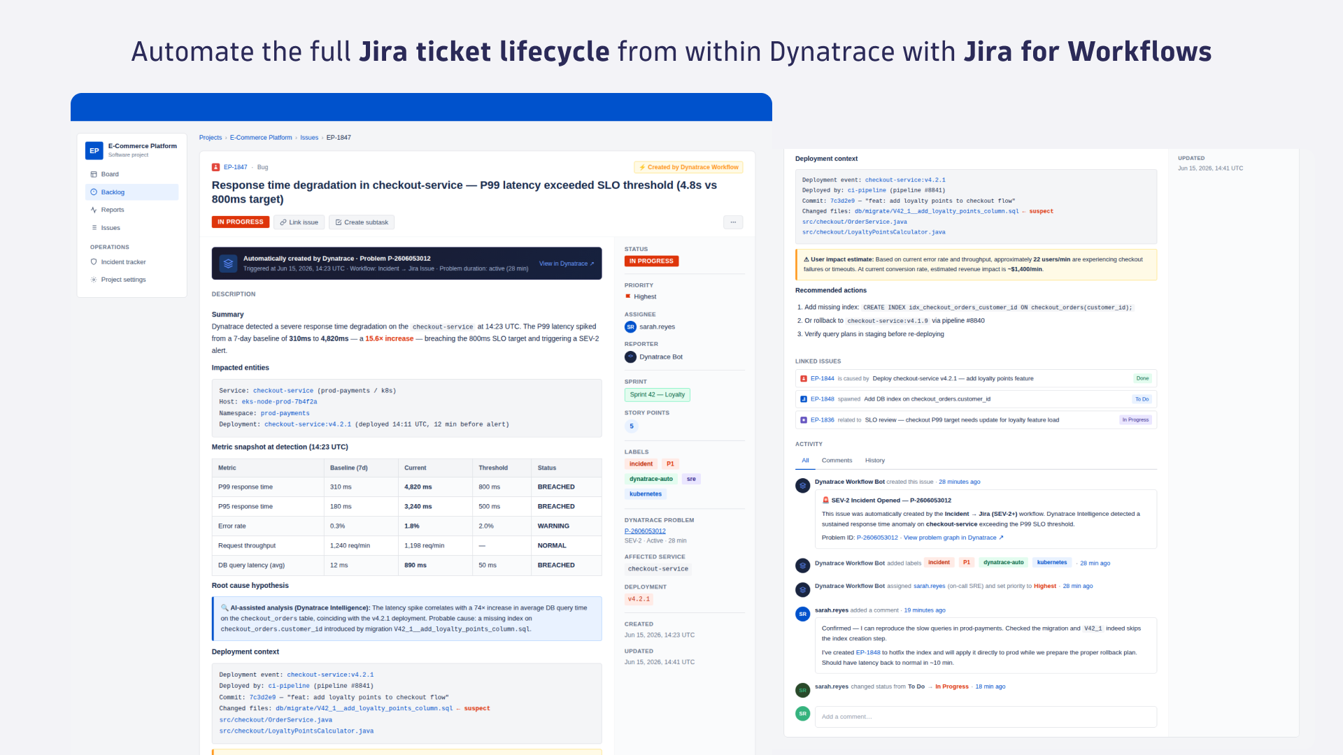Open linked issue EP-1844

click(822, 379)
